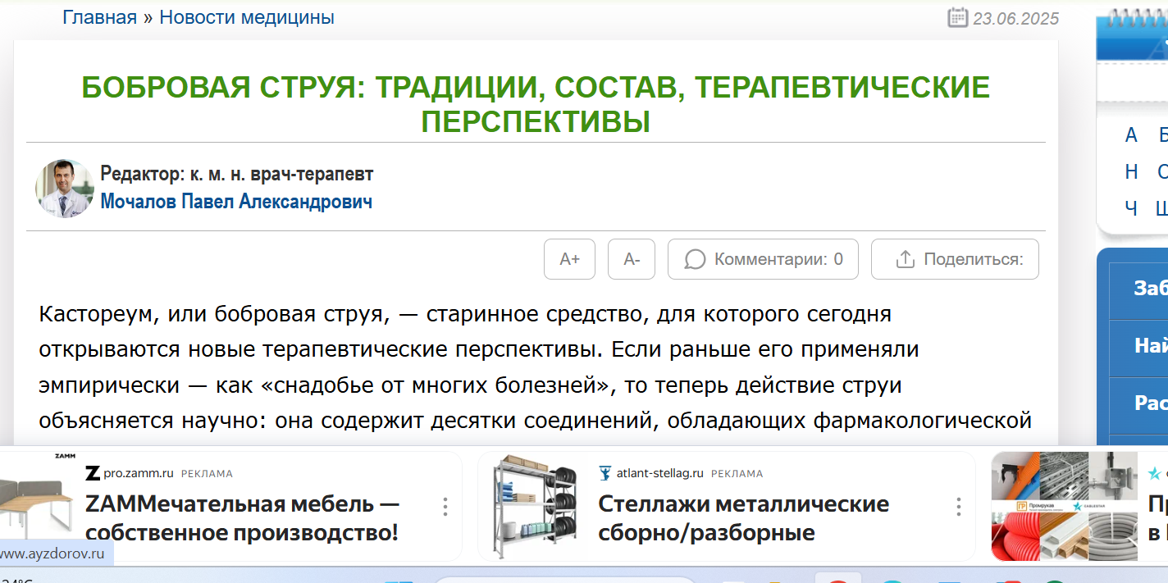Increase font size with A+ button

click(569, 259)
